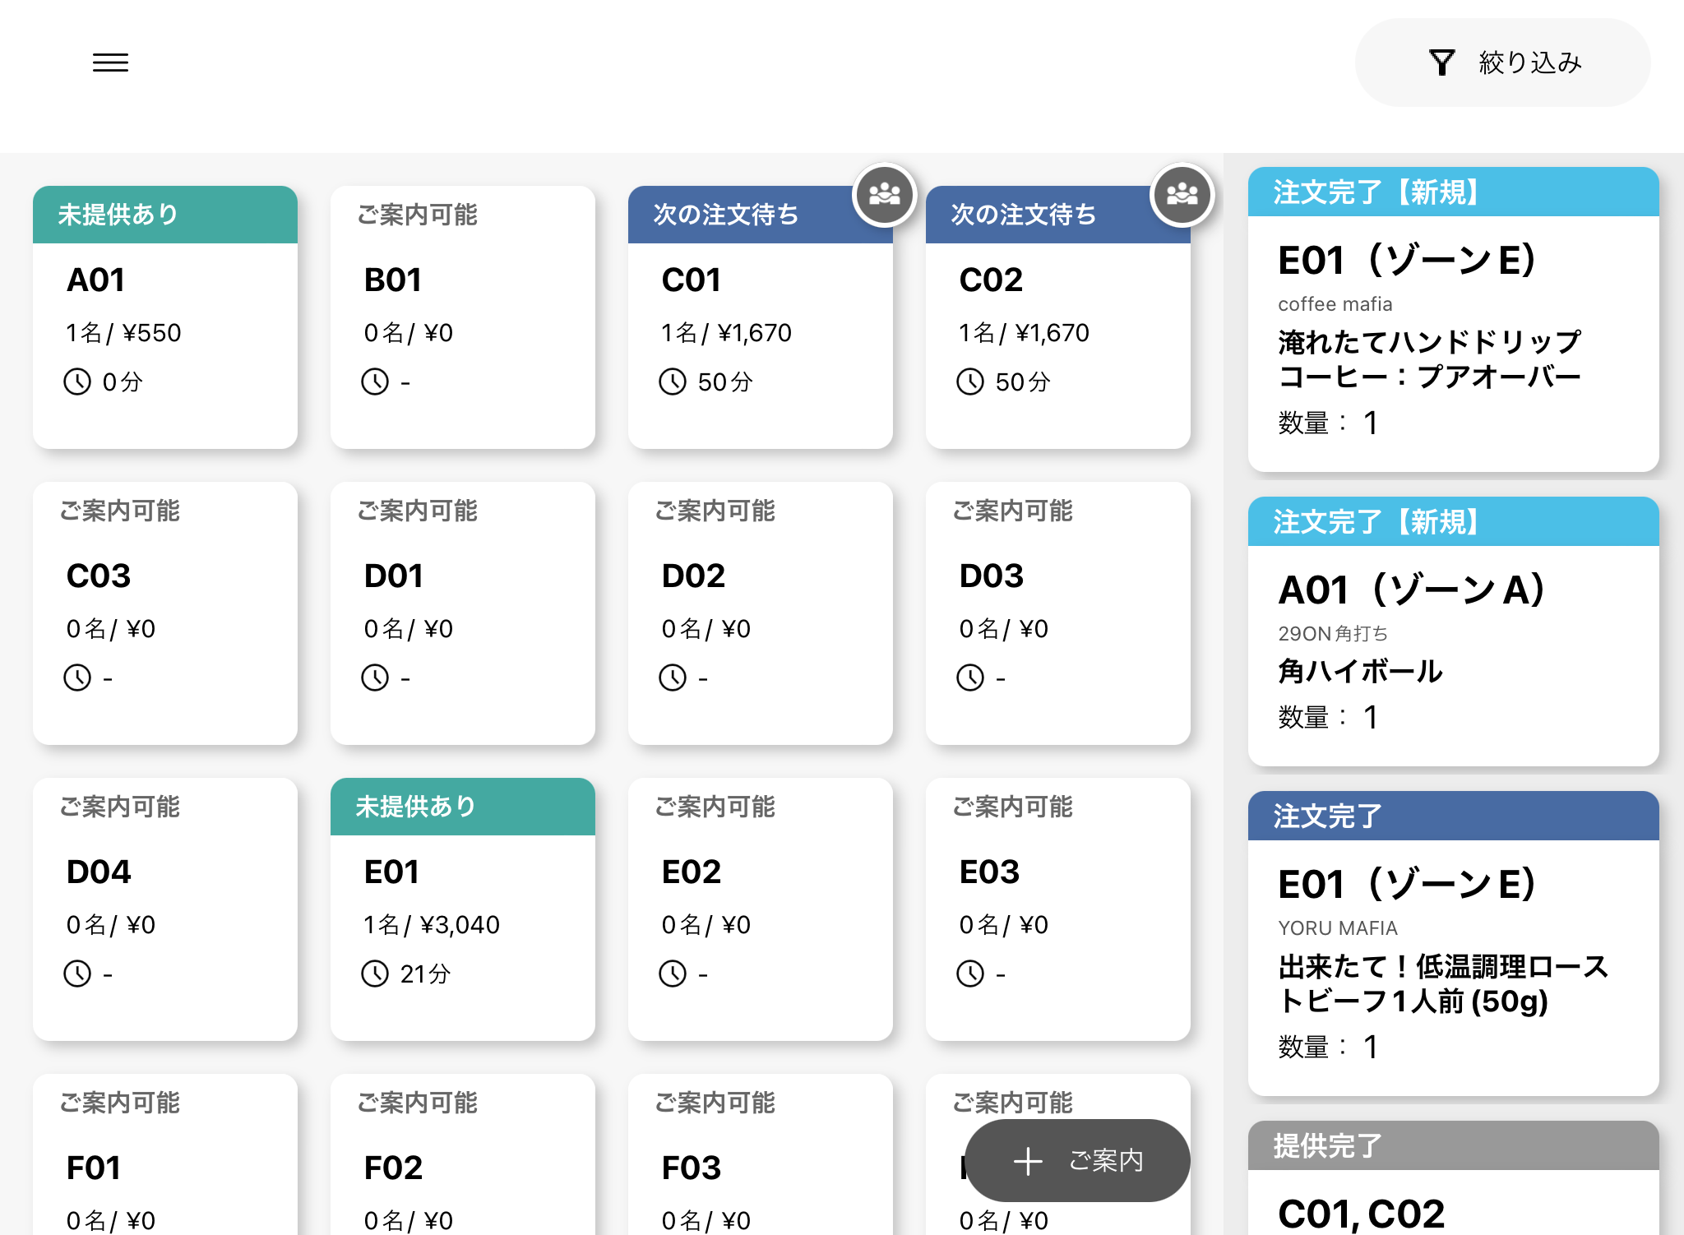
Task: Click the funnel filter icon
Action: click(1441, 62)
